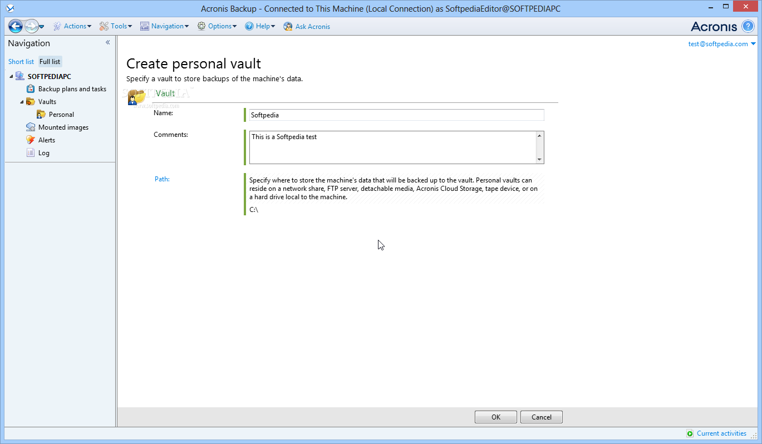This screenshot has width=762, height=444.
Task: Click the SOFTPEDIAPC computer icon
Action: click(x=20, y=76)
